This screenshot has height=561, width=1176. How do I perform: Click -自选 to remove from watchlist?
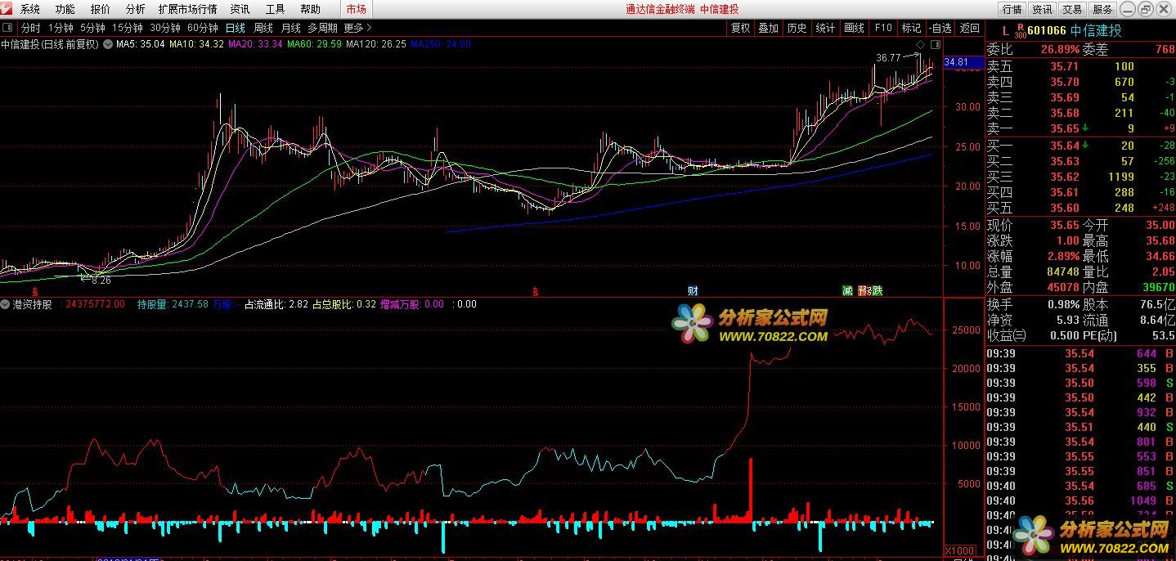pos(940,28)
